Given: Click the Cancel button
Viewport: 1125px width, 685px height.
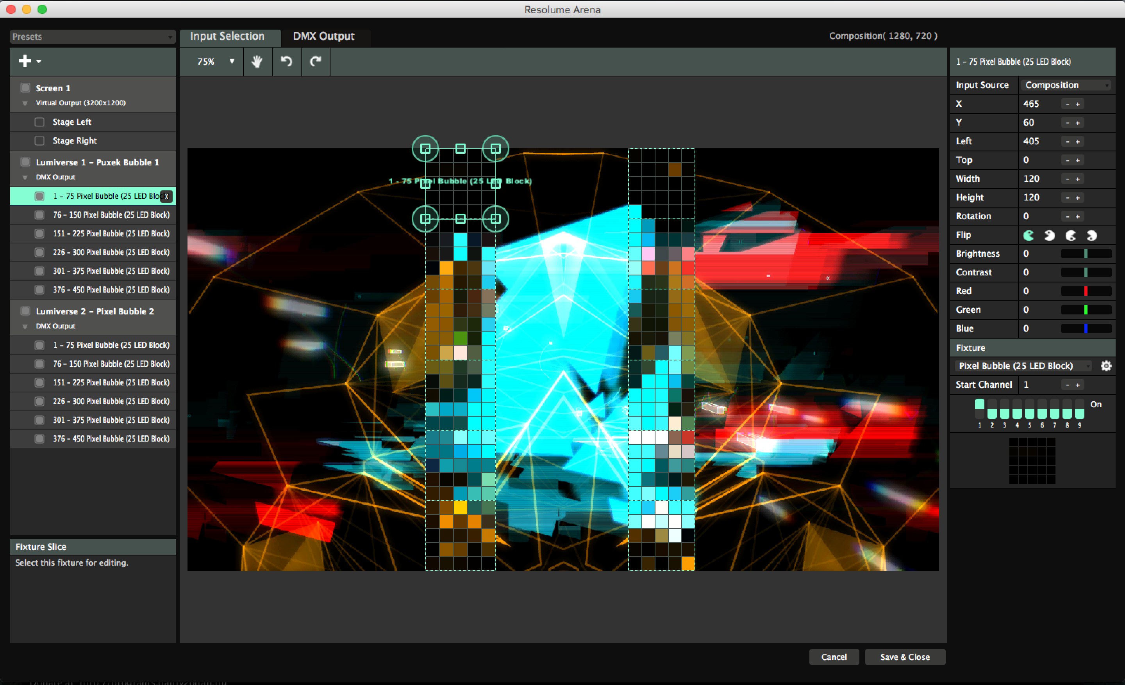Looking at the screenshot, I should (834, 657).
